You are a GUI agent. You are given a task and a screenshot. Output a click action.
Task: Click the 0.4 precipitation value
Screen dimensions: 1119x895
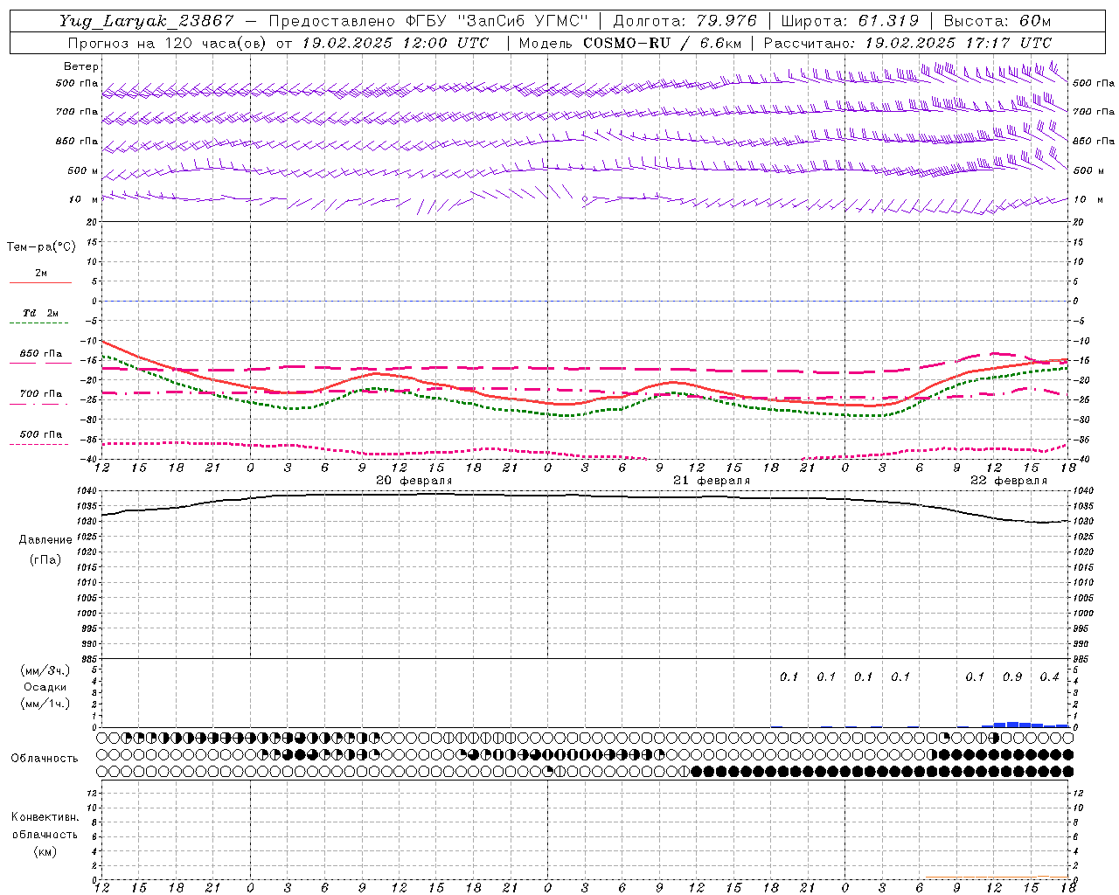point(1049,677)
